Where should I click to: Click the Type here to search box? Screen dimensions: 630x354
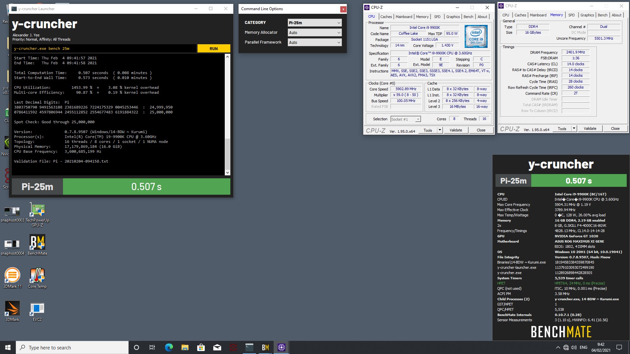[72, 347]
